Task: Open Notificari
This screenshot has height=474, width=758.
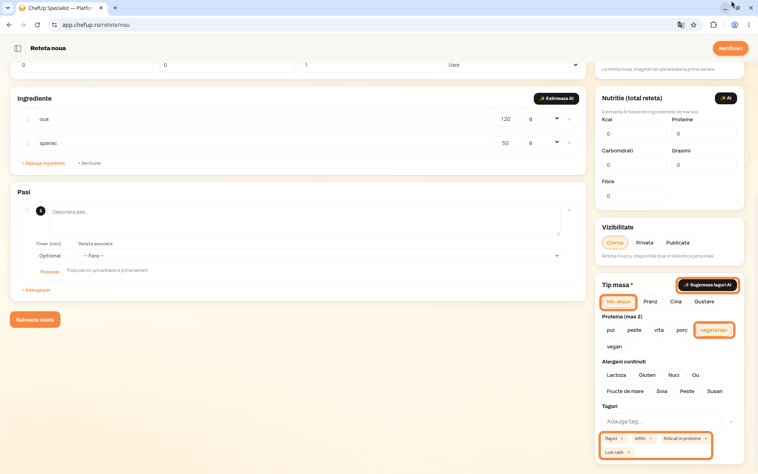Action: (730, 48)
